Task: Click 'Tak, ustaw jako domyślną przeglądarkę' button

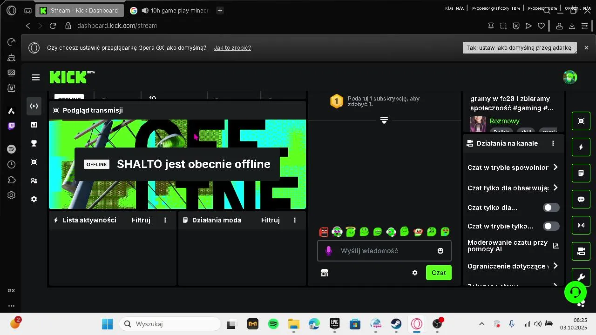Action: click(519, 47)
